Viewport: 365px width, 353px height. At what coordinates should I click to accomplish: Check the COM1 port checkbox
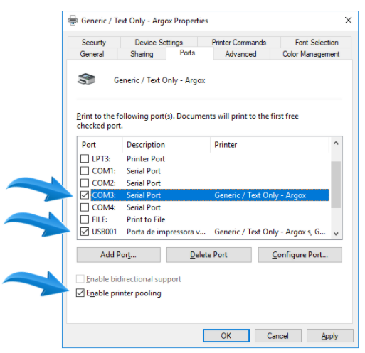pos(85,170)
